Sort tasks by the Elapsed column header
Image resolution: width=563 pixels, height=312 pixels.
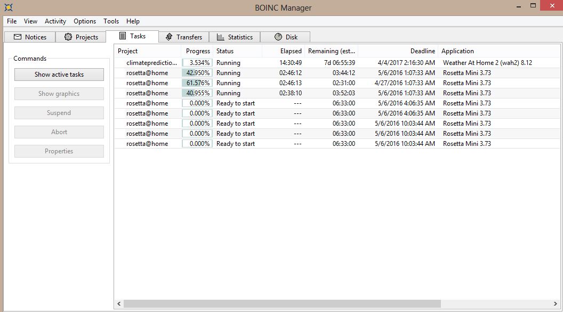(283, 51)
